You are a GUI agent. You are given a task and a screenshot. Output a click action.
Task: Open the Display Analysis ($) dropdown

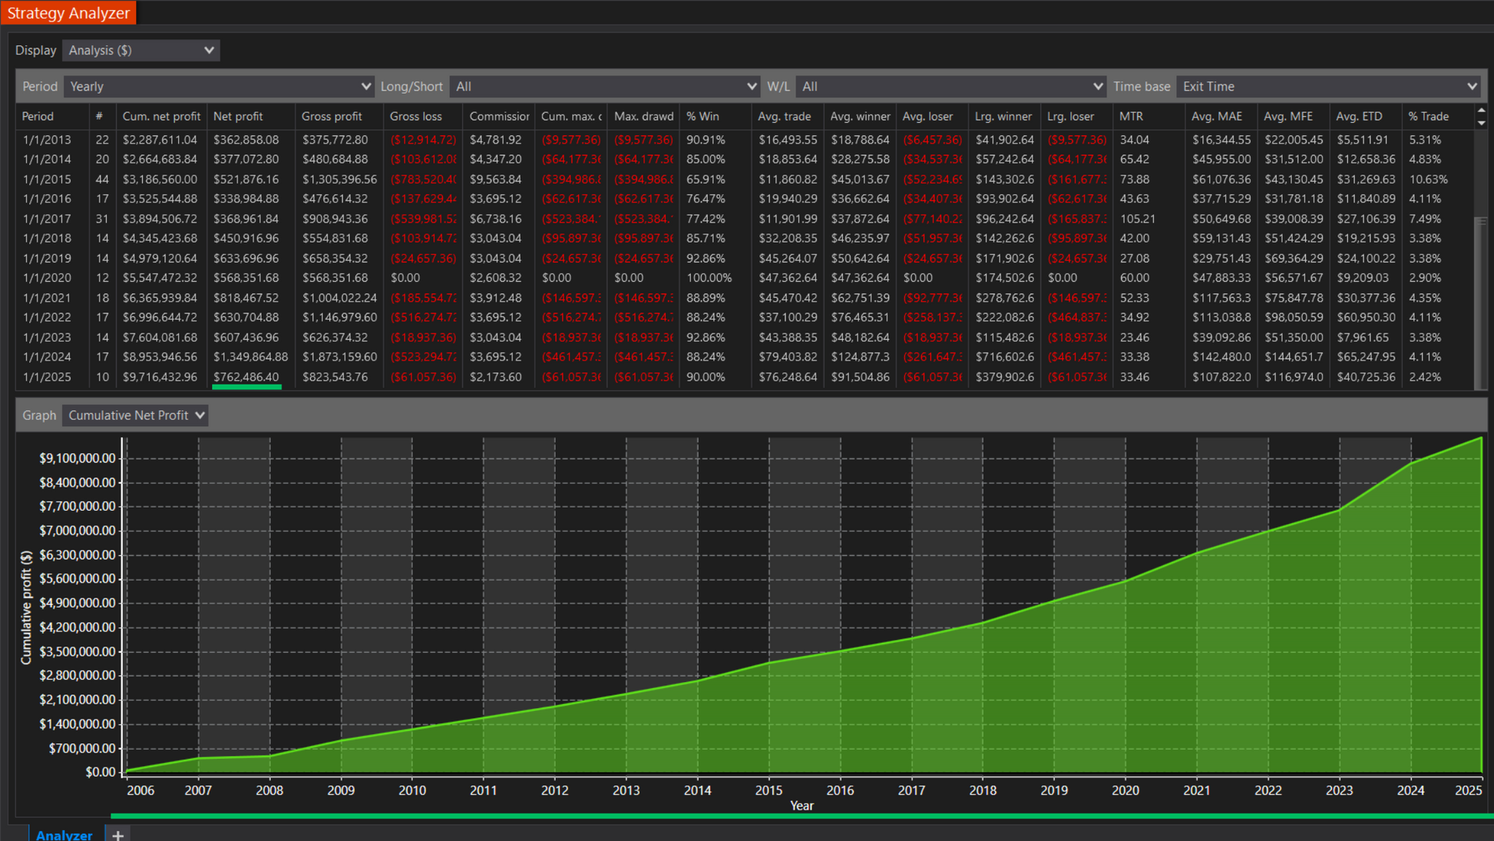(141, 51)
